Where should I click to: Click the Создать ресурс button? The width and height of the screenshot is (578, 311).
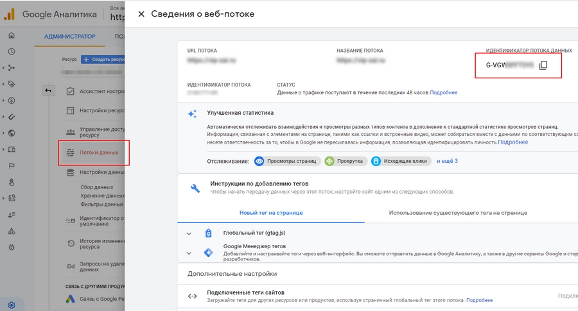(x=103, y=59)
